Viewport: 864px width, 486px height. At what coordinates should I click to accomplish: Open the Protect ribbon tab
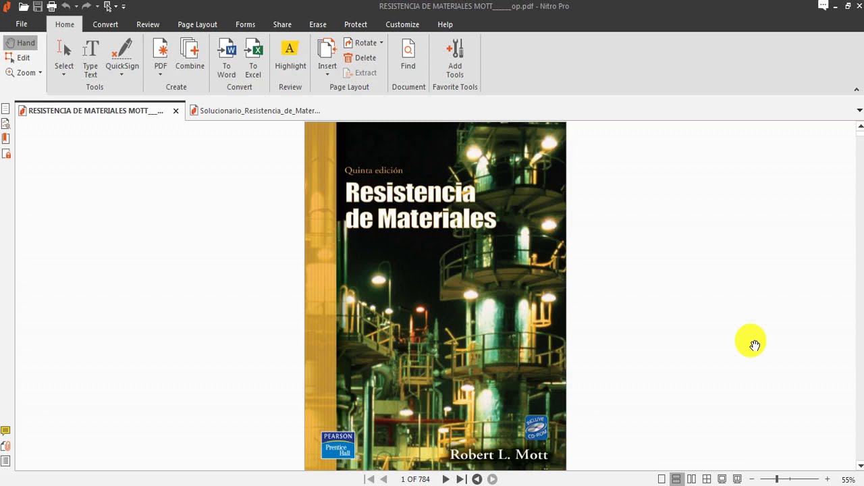[x=356, y=24]
